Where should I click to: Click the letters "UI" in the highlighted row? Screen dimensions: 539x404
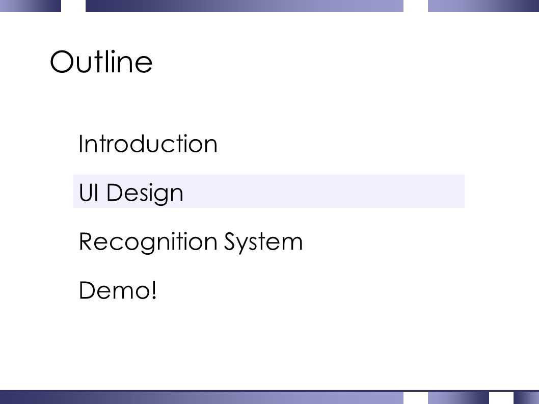tap(88, 192)
